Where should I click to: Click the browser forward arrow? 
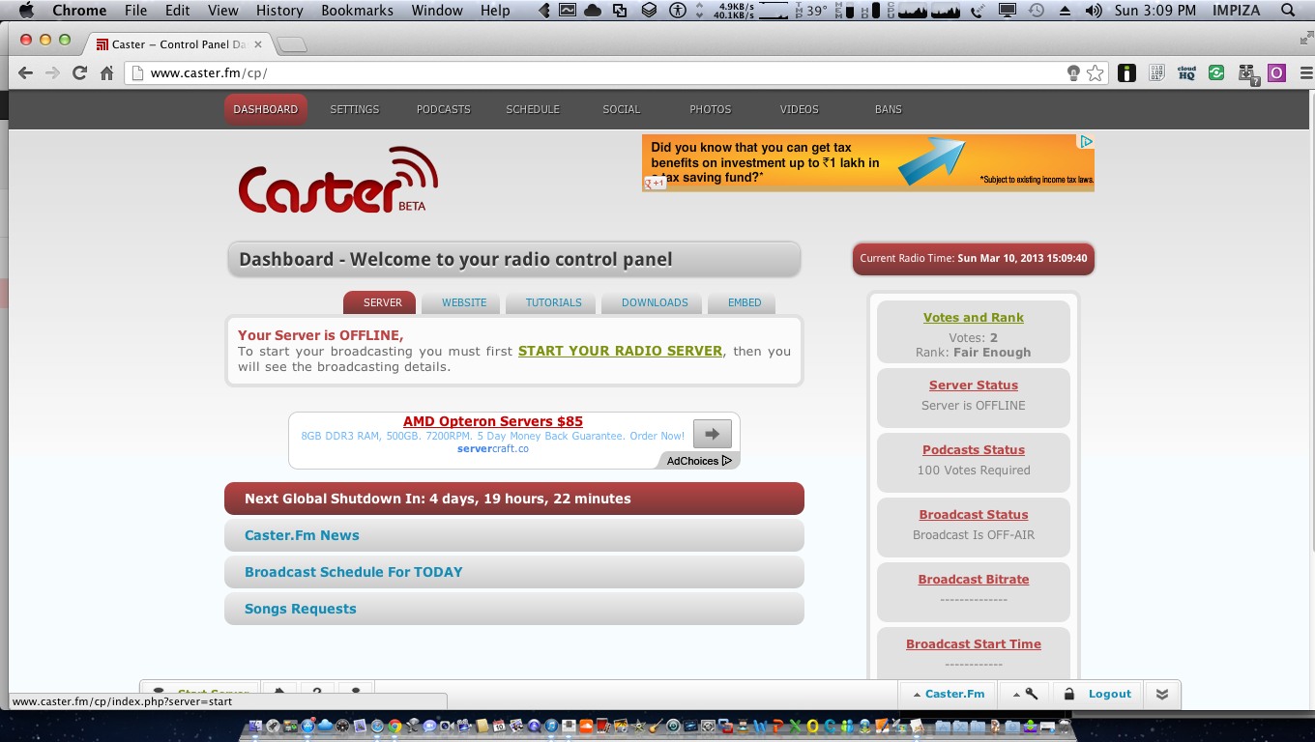(x=52, y=72)
